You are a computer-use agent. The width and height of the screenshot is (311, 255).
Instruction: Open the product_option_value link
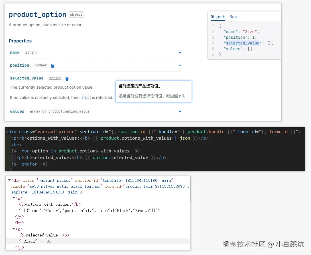pyautogui.click(x=69, y=111)
